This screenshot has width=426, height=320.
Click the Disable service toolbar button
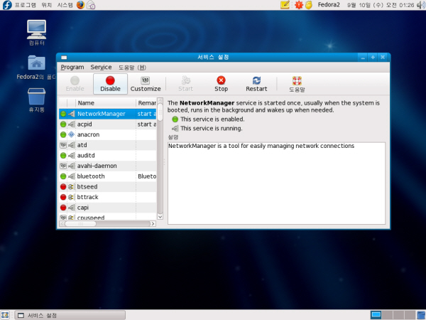click(x=110, y=84)
